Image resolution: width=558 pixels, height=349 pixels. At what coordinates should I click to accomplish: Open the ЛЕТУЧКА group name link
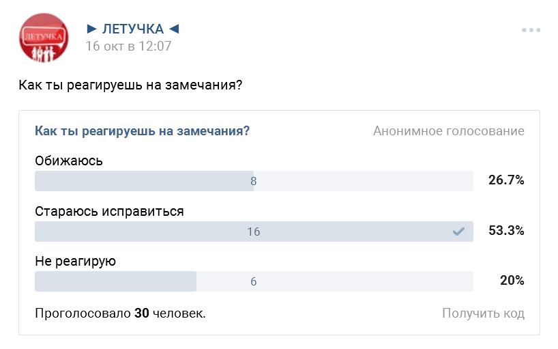(133, 29)
